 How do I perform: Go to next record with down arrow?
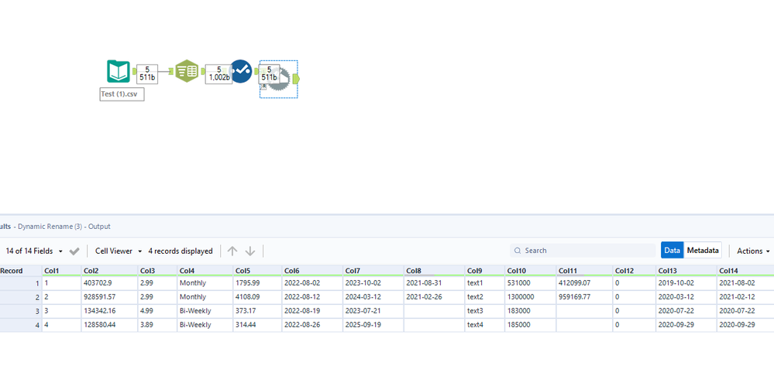[250, 251]
